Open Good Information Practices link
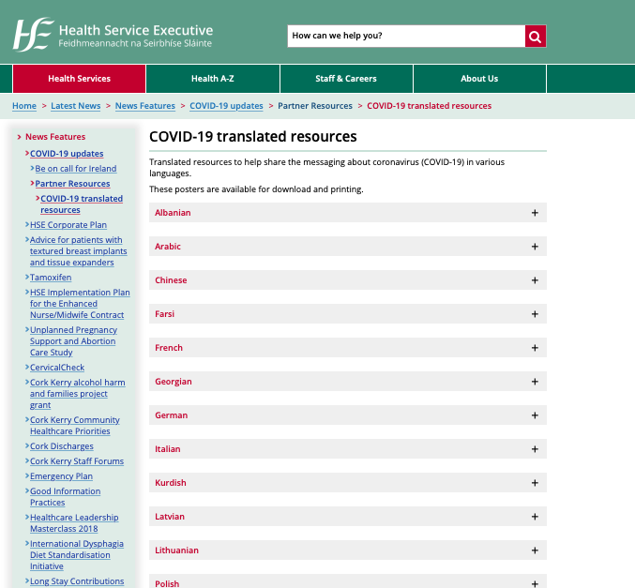635x588 pixels. pos(66,497)
